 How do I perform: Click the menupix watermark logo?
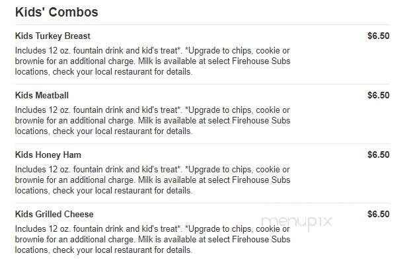pos(297,222)
